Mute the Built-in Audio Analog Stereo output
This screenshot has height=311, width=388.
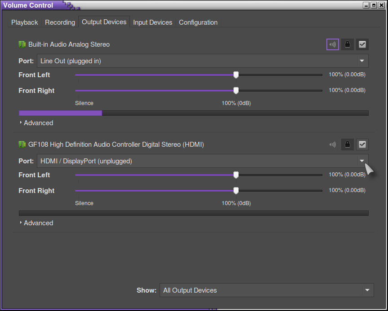click(x=332, y=44)
